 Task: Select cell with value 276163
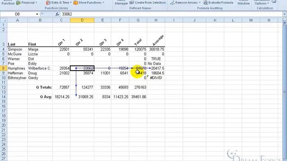click(x=138, y=87)
